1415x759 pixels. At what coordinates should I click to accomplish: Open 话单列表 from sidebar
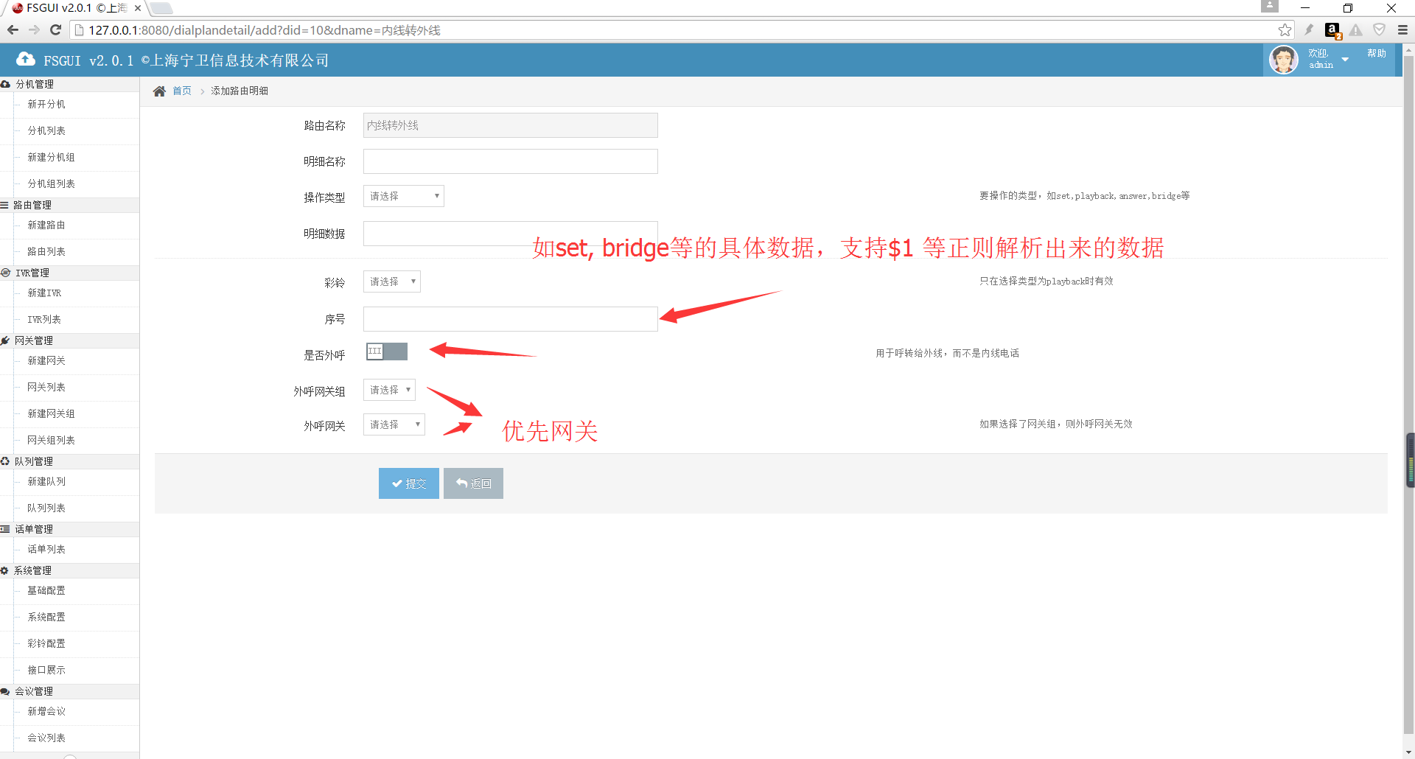(46, 550)
